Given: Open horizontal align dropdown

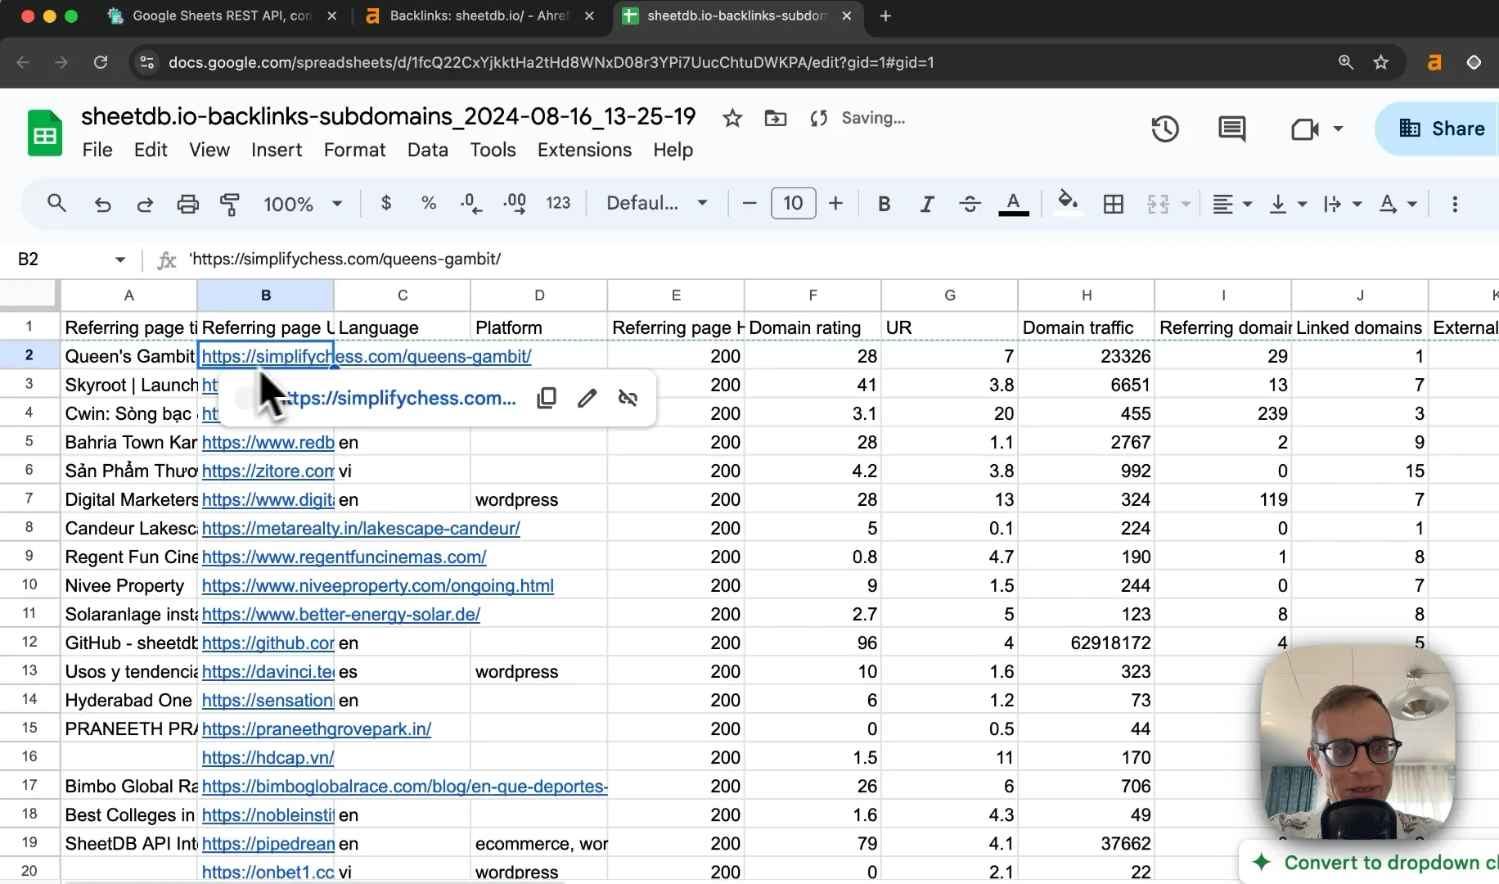Looking at the screenshot, I should (x=1231, y=204).
